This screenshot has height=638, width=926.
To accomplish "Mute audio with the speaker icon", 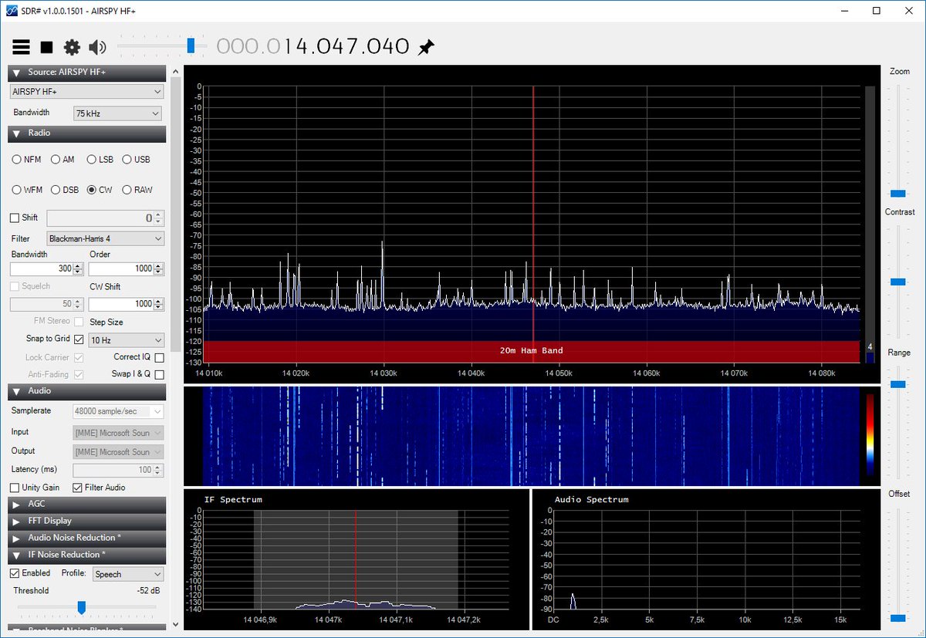I will (x=97, y=47).
